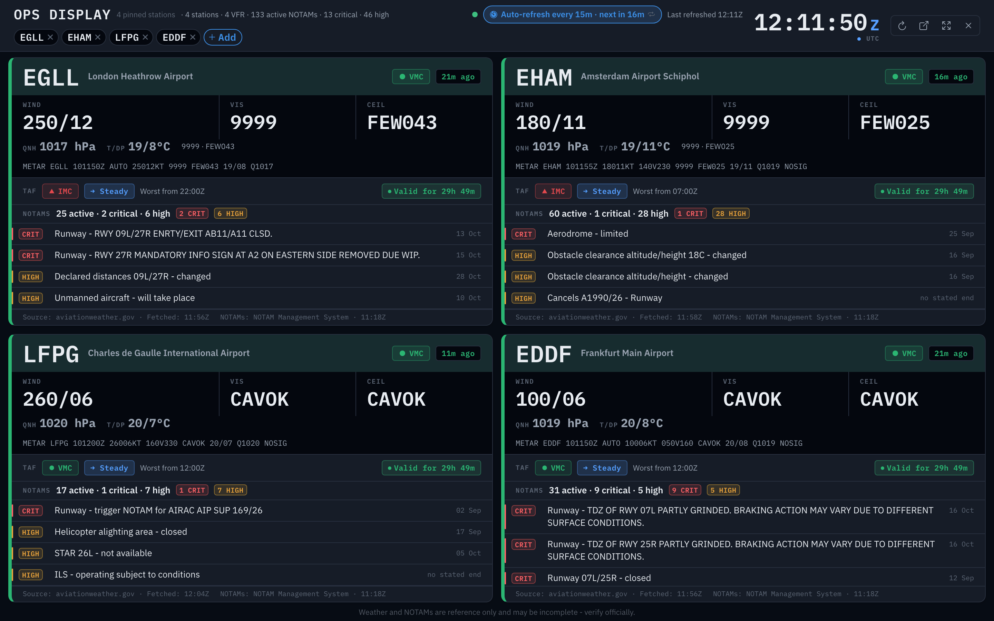Open NOTAM 'Unmanned aircraft - will take place'
The height and width of the screenshot is (621, 994).
pos(252,298)
